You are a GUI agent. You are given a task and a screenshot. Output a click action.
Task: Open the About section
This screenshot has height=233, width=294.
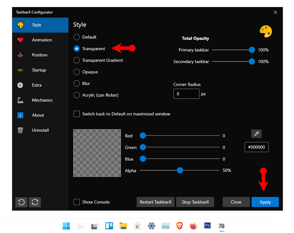tap(38, 115)
